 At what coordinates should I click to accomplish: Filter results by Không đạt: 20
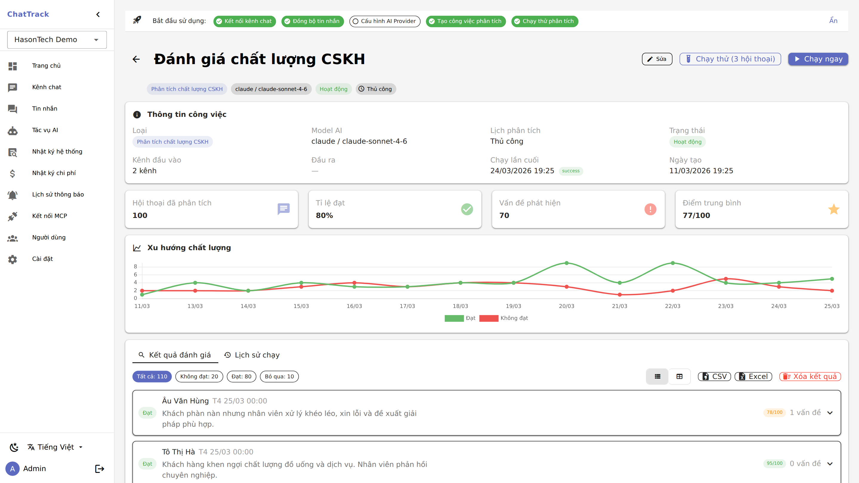click(199, 376)
